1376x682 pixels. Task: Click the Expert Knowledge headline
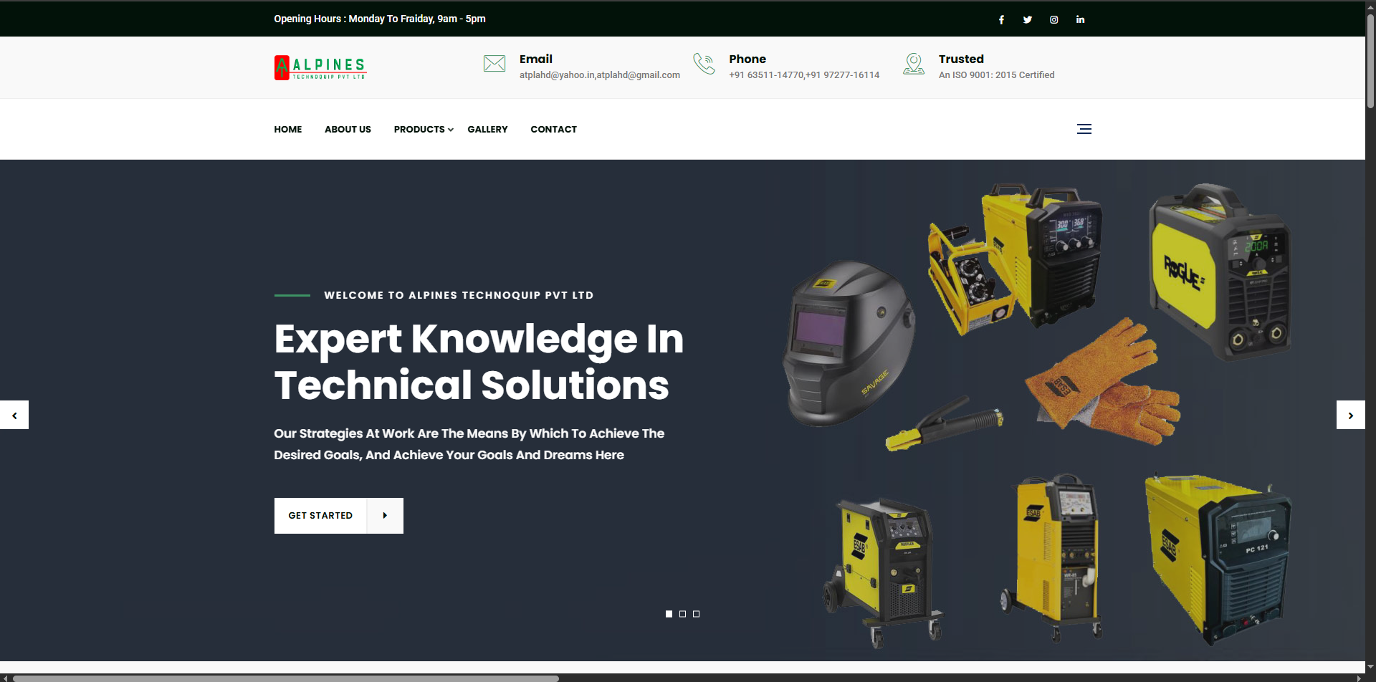(x=479, y=362)
